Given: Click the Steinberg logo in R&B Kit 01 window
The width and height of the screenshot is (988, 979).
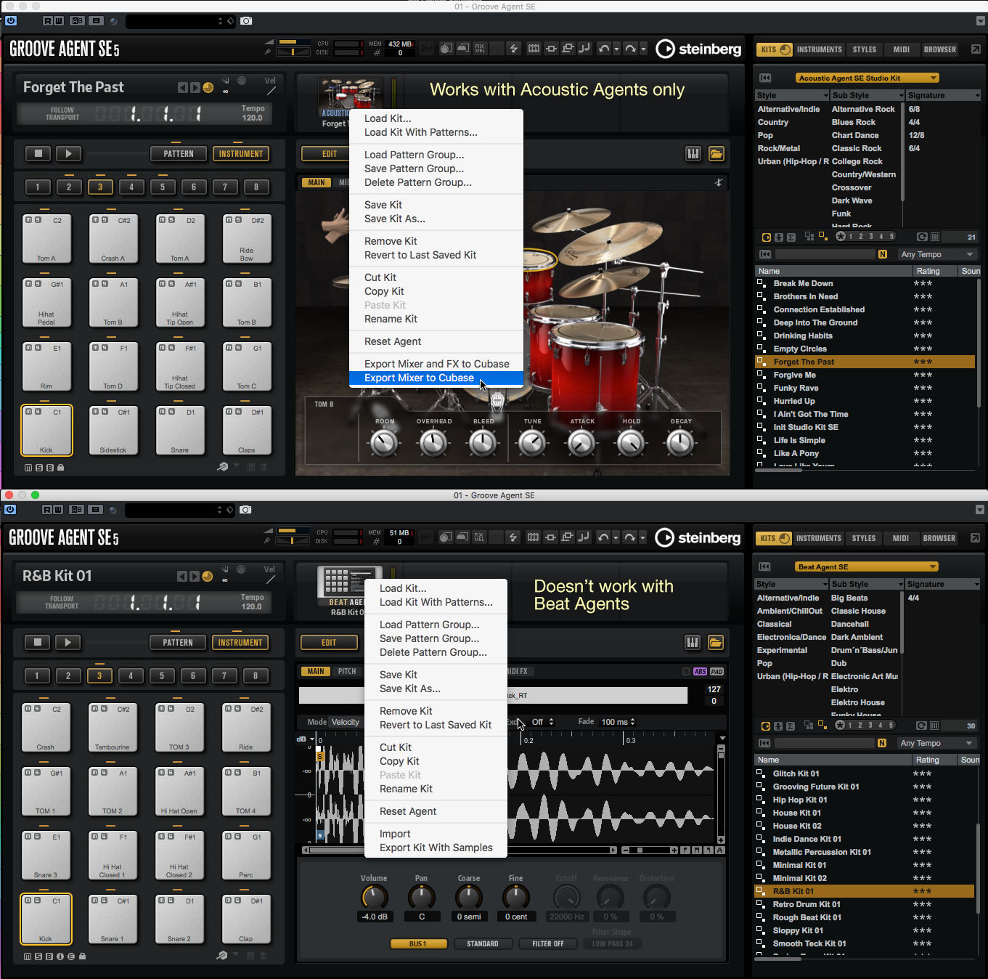Looking at the screenshot, I should tap(698, 537).
